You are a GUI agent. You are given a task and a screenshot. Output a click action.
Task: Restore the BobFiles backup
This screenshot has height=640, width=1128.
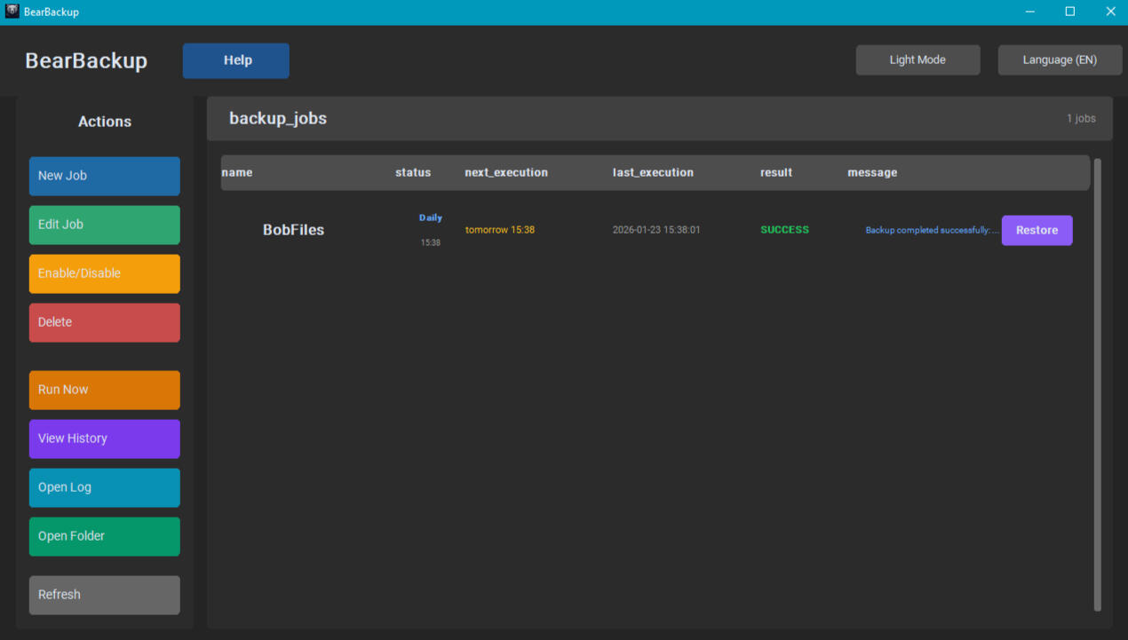[1037, 230]
